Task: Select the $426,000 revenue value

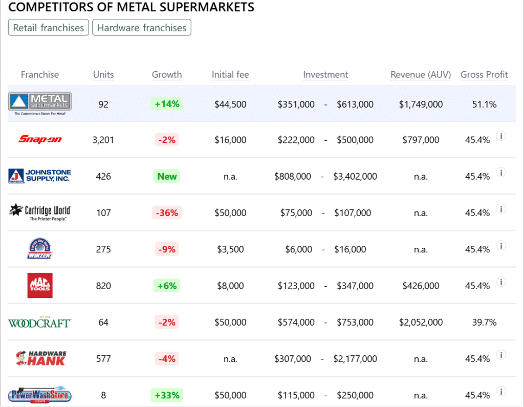Action: [421, 286]
